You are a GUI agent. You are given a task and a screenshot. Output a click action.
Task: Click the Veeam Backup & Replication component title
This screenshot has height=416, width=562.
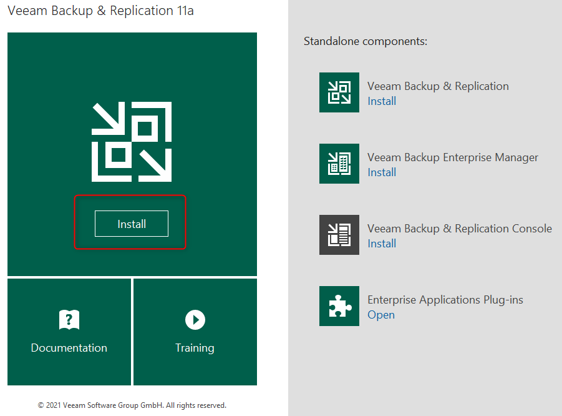point(438,86)
